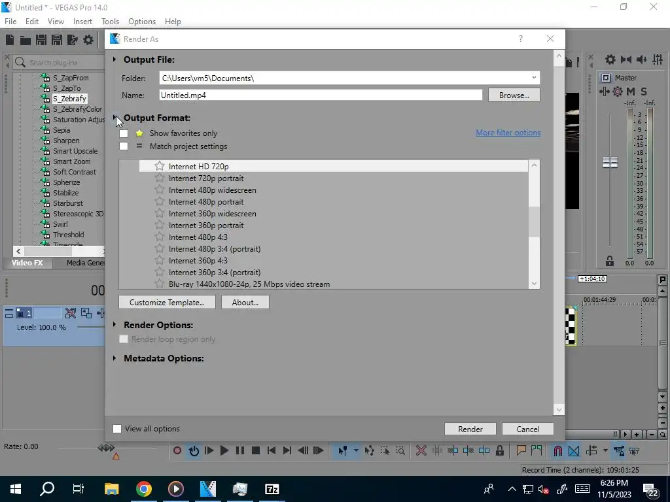Expand the Metadata Options section
Image resolution: width=670 pixels, height=502 pixels.
(115, 358)
